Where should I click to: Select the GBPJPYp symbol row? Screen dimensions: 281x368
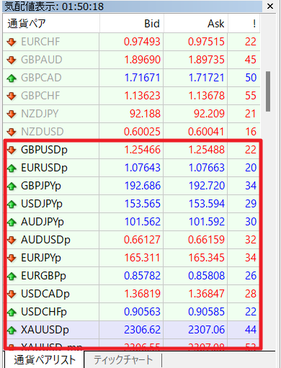coord(131,186)
